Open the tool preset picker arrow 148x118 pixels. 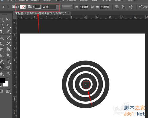[8, 7]
